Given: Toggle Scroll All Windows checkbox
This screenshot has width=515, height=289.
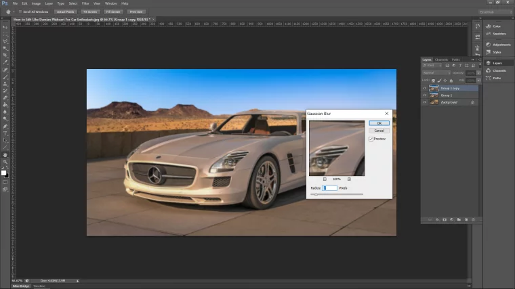Looking at the screenshot, I should coord(20,12).
